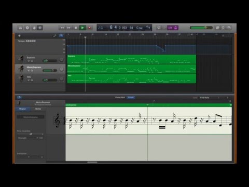Click the Soprano track pan knob
The image size is (249, 187).
61,60
